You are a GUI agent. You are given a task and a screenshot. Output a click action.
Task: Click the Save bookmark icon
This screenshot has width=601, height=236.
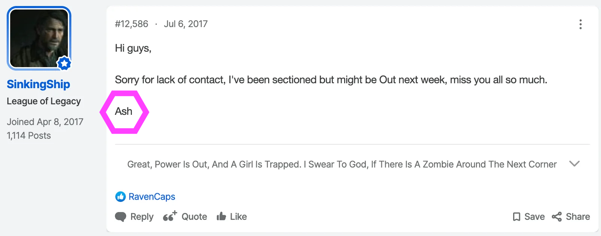click(516, 217)
